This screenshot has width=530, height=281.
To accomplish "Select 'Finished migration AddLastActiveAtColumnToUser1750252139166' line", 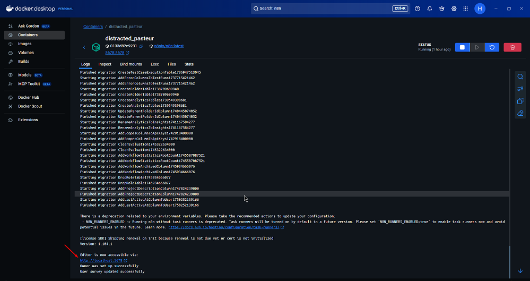I will tap(139, 205).
